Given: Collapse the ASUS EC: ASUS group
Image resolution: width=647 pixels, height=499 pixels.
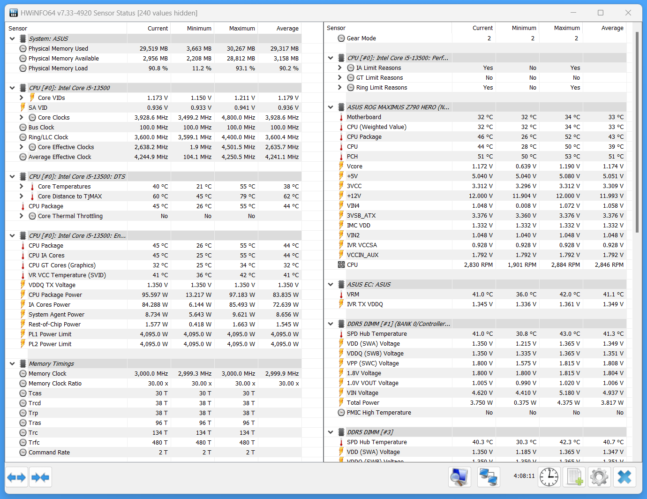Looking at the screenshot, I should tap(331, 284).
